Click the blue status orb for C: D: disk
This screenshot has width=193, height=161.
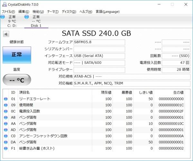[x=3, y=17]
